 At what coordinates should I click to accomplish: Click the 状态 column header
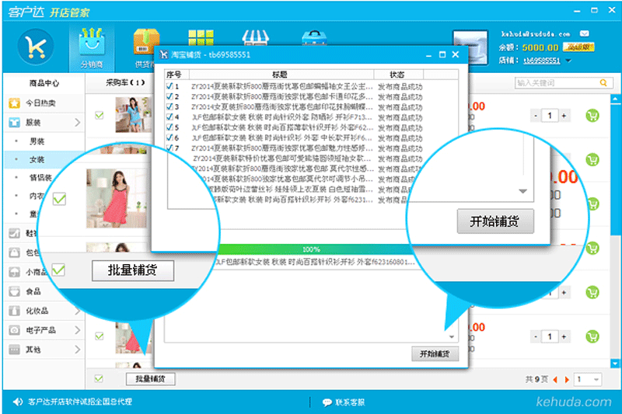point(398,75)
